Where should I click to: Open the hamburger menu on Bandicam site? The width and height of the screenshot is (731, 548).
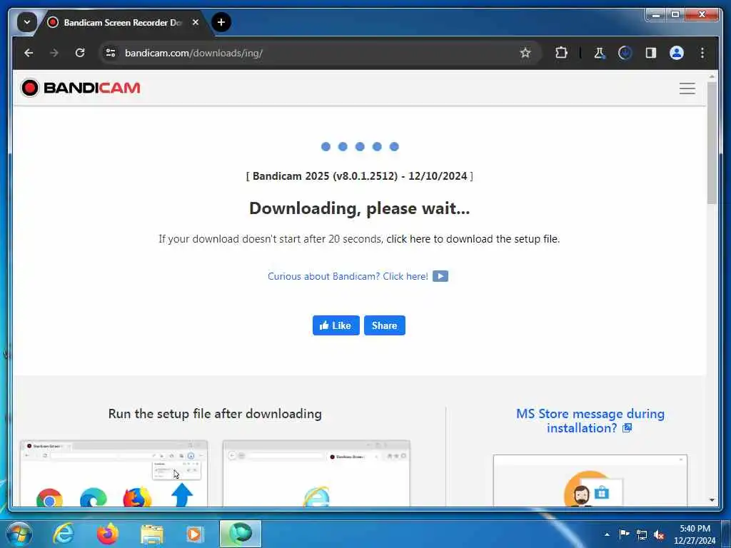click(x=687, y=88)
